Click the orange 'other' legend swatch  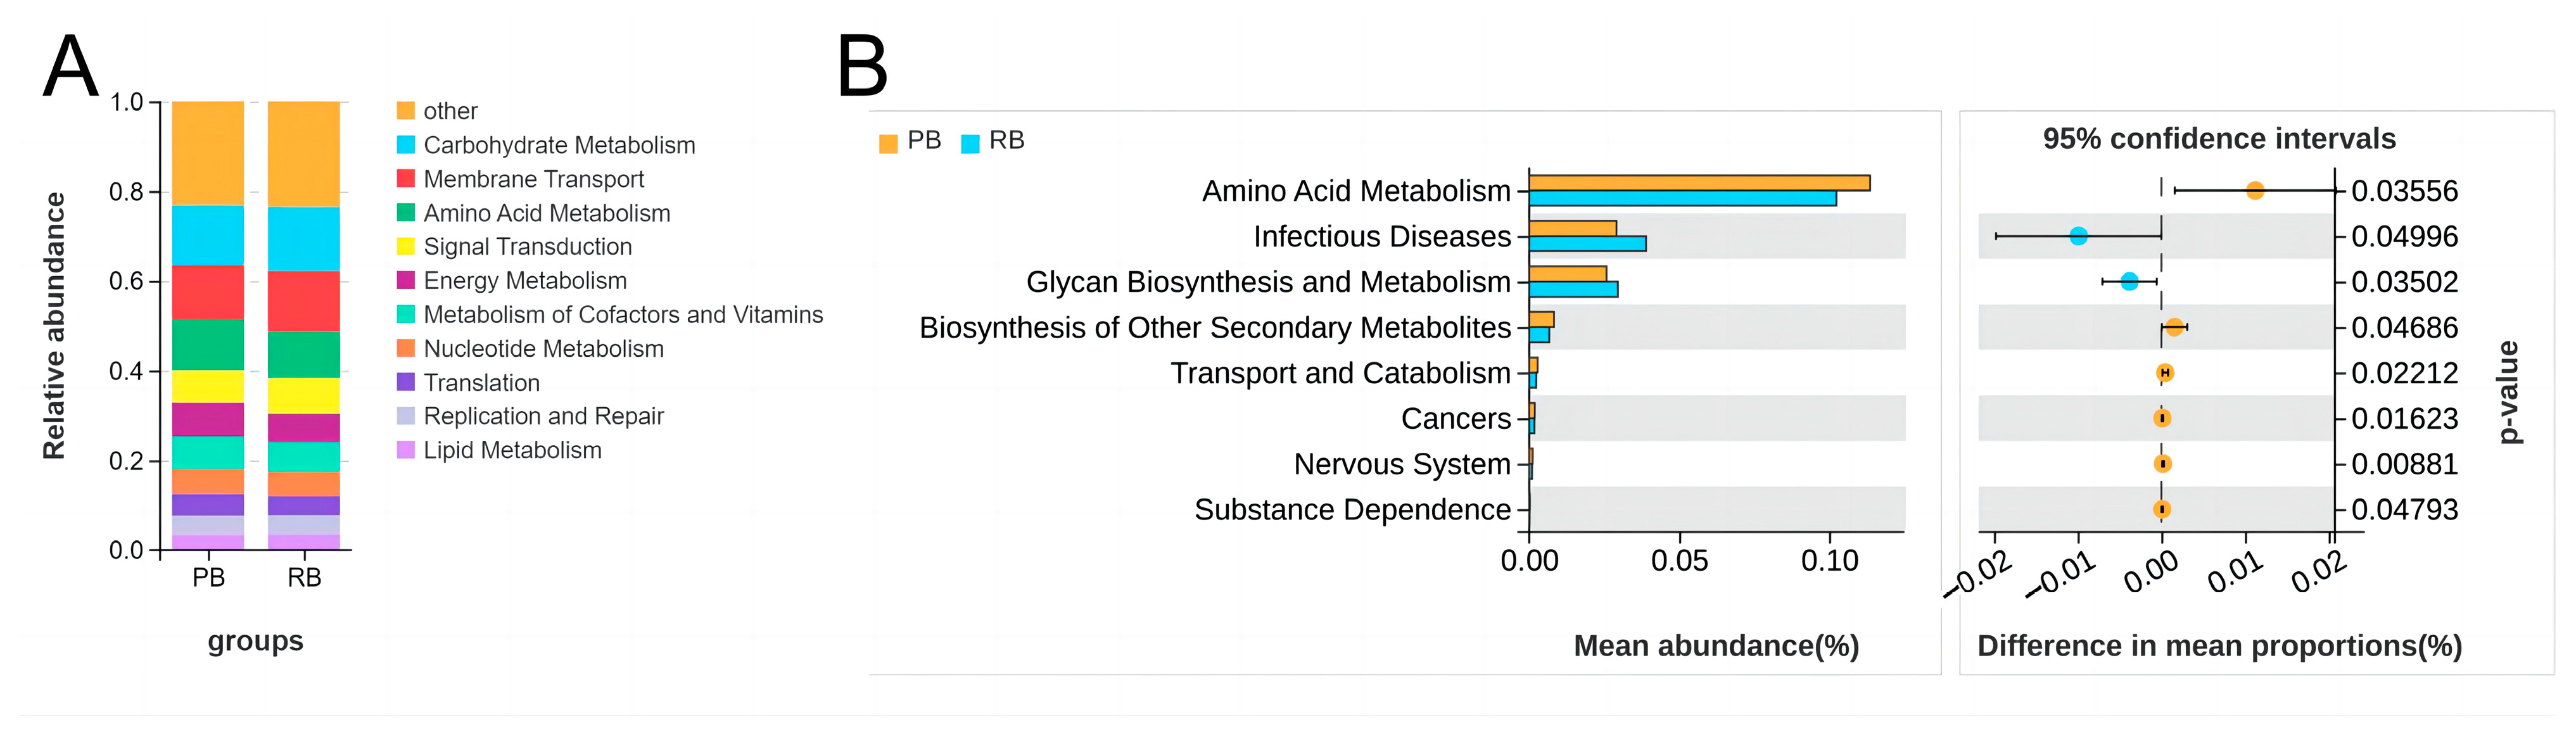(x=405, y=110)
